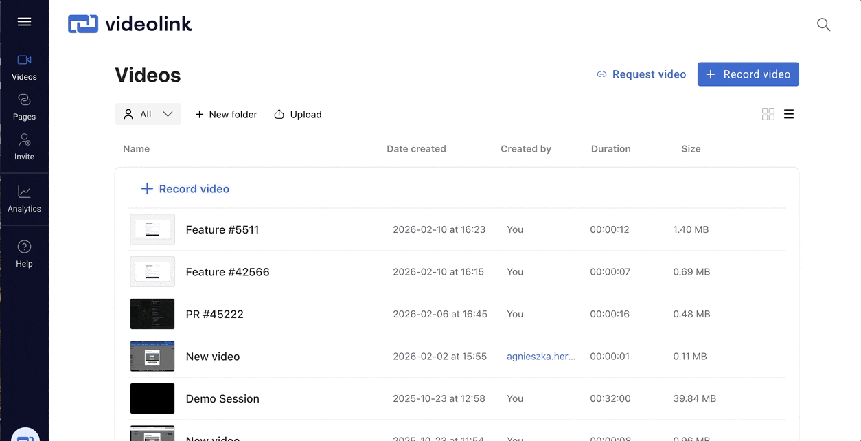
Task: Switch to list view layout
Action: (x=789, y=114)
